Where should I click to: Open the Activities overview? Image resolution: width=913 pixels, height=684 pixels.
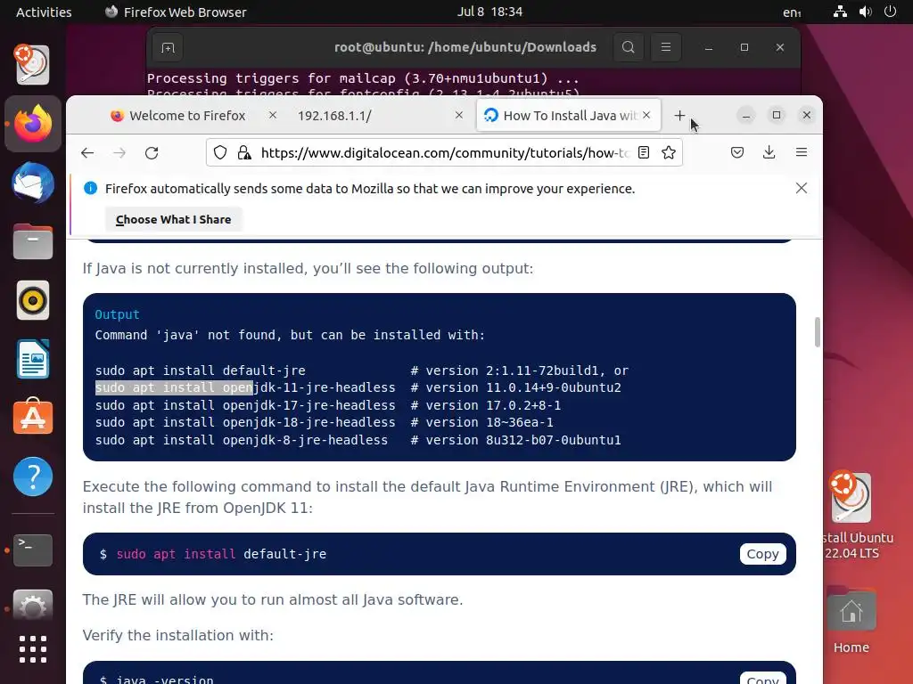click(44, 12)
